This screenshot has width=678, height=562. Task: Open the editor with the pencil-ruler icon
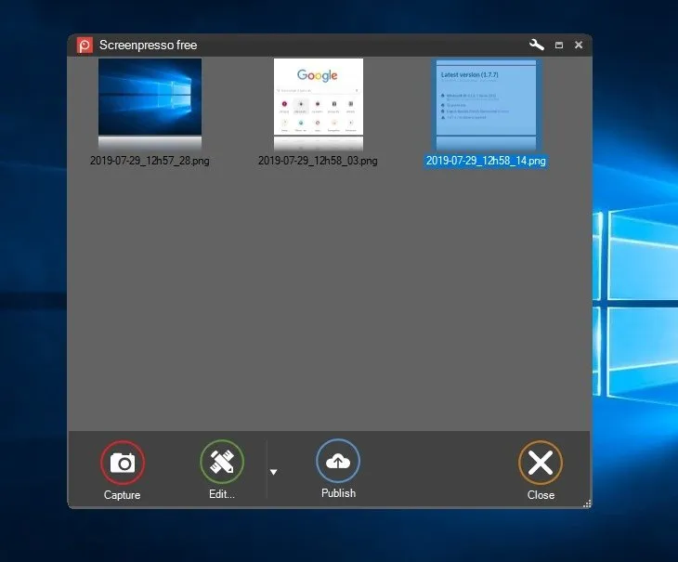[222, 462]
